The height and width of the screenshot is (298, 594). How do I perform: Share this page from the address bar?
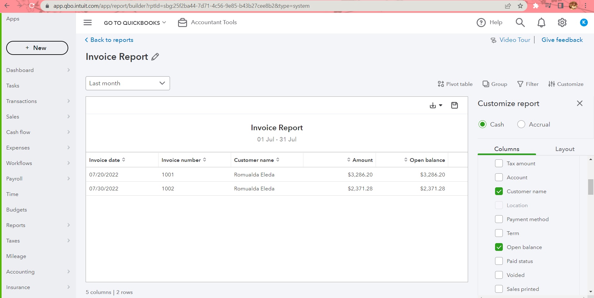click(x=508, y=6)
